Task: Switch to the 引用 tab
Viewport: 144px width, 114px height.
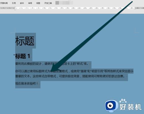Action: (14, 3)
